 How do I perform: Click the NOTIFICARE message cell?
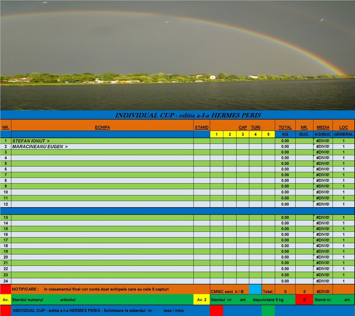(110, 289)
